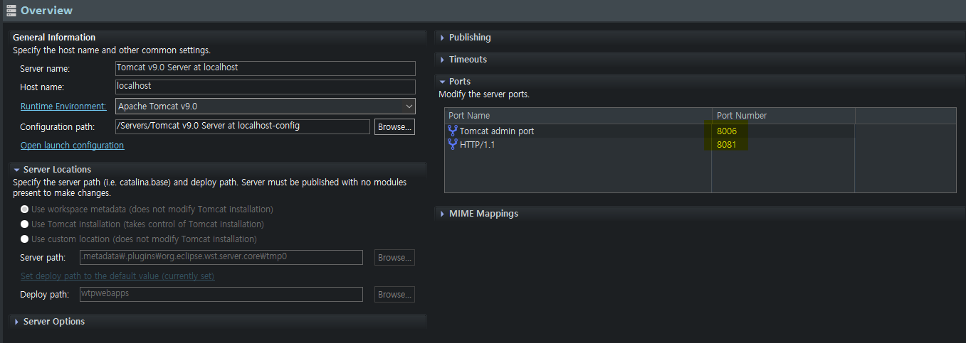This screenshot has height=343, width=966.
Task: Expand the Publishing section
Action: tap(442, 38)
